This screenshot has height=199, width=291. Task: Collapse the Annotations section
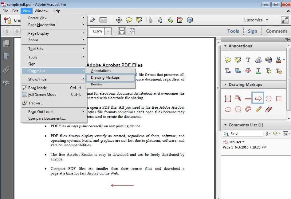225,46
